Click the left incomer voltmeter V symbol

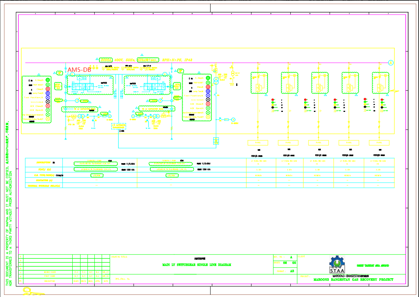109,116
